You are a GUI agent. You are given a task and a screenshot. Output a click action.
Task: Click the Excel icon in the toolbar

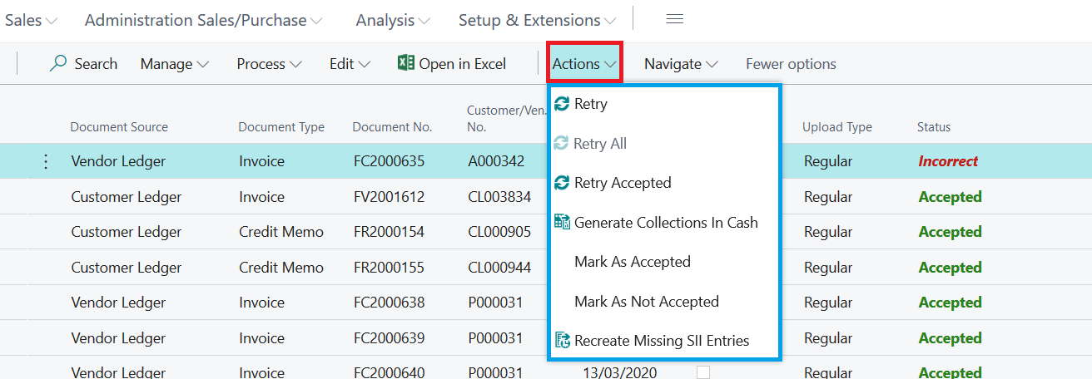click(x=406, y=63)
